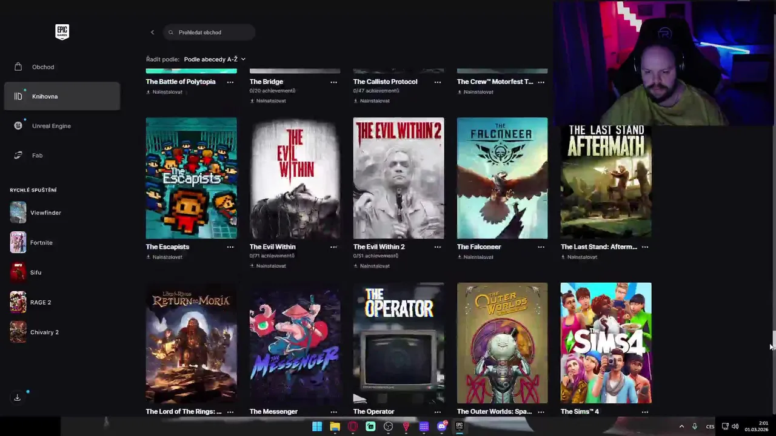776x436 pixels.
Task: Switch keyboard language CES indicator
Action: tap(710, 426)
